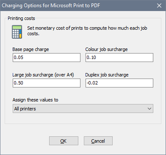Click the Charging Options dialog title text
This screenshot has width=166, height=155.
[51, 6]
